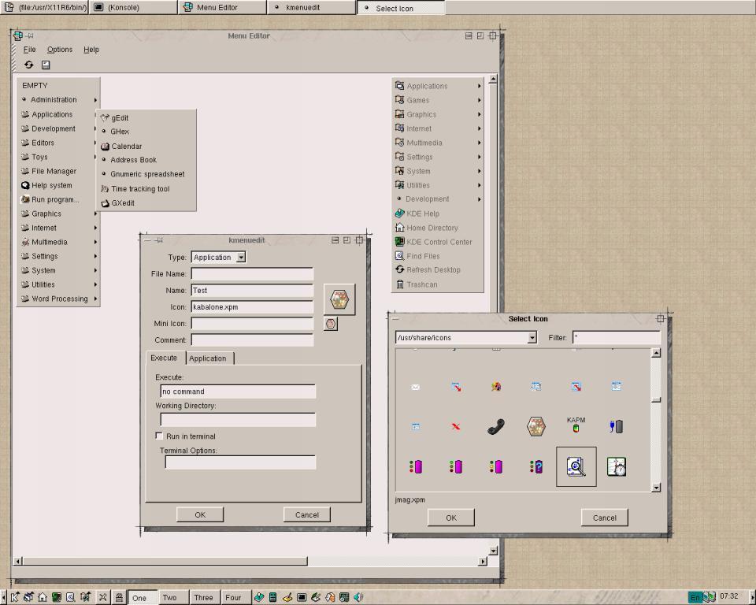The image size is (756, 605).
Task: Switch to virtual desktop Two in panel
Action: tap(169, 597)
